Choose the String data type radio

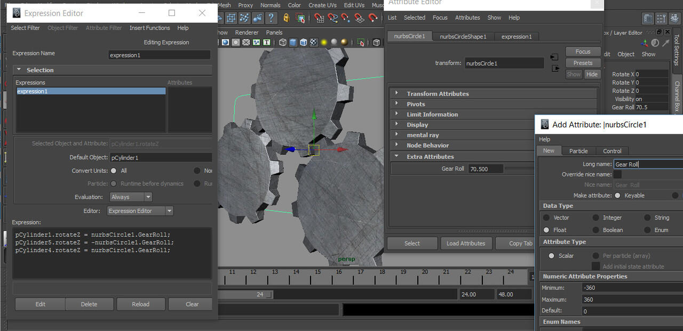click(x=647, y=217)
